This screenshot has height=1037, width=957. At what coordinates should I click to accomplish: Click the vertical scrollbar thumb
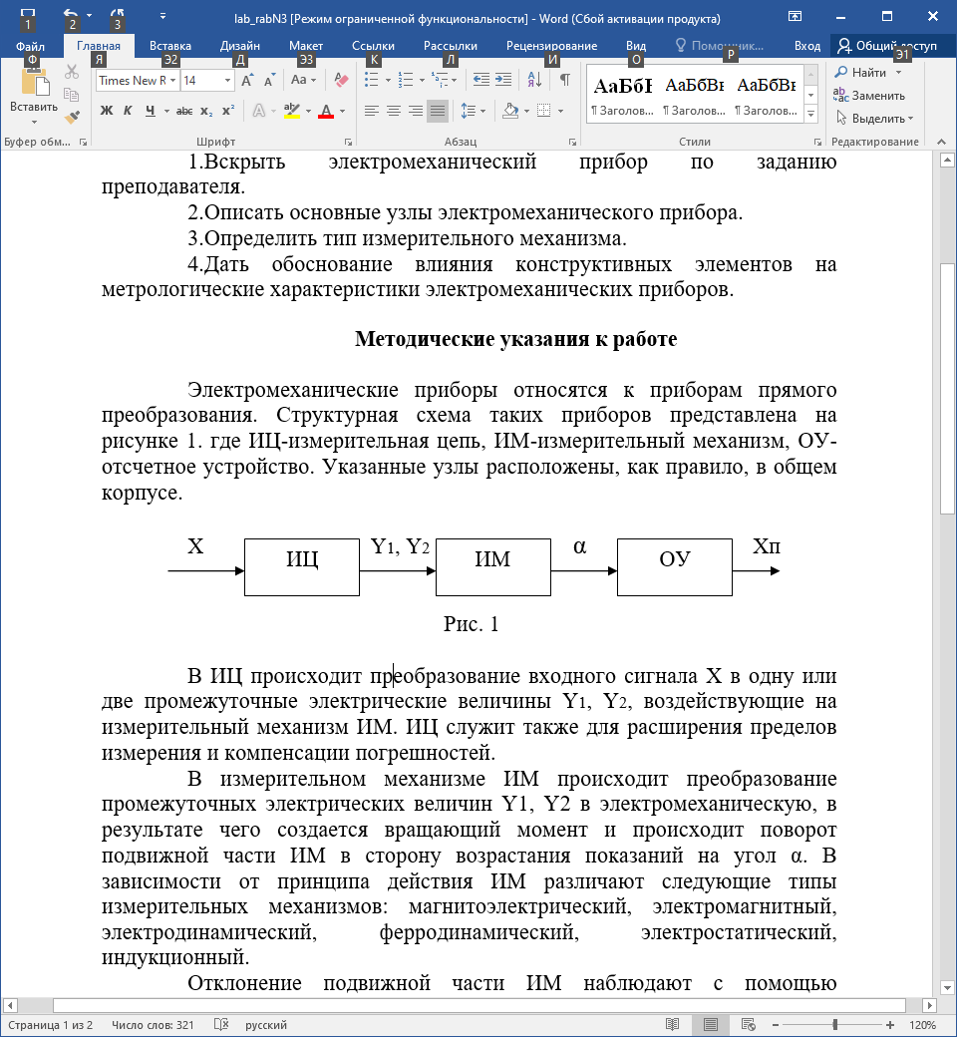click(947, 389)
